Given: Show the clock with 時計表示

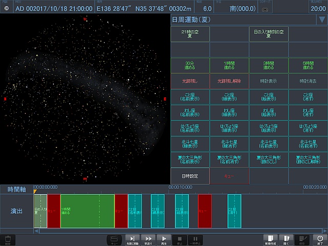Looking at the screenshot, I should 269,81.
